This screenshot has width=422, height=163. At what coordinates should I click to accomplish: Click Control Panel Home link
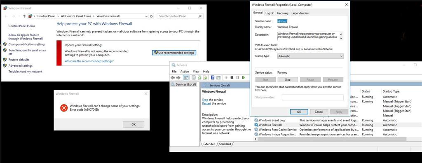[x=22, y=26]
